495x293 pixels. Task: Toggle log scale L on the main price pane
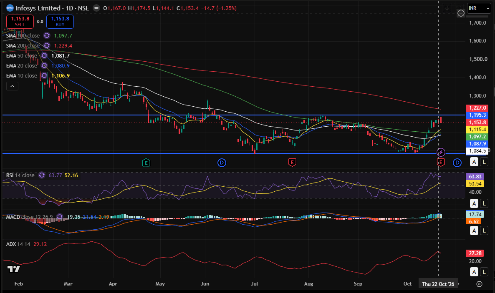point(484,162)
